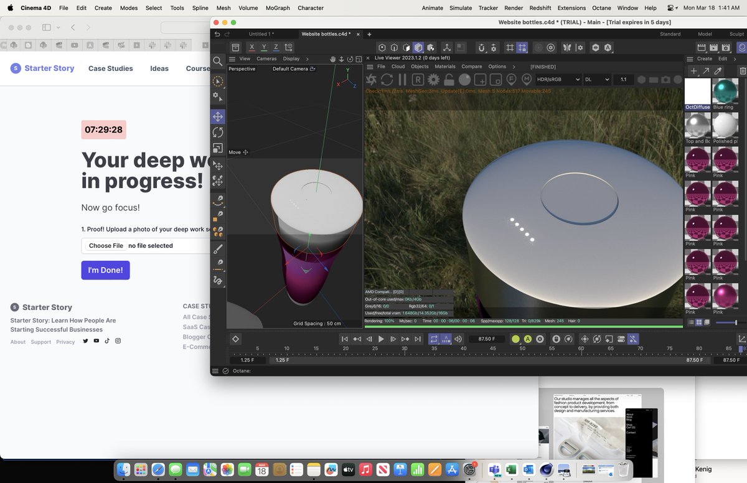The image size is (747, 483).
Task: Open the search magnifier in Cinema 4D
Action: click(218, 61)
